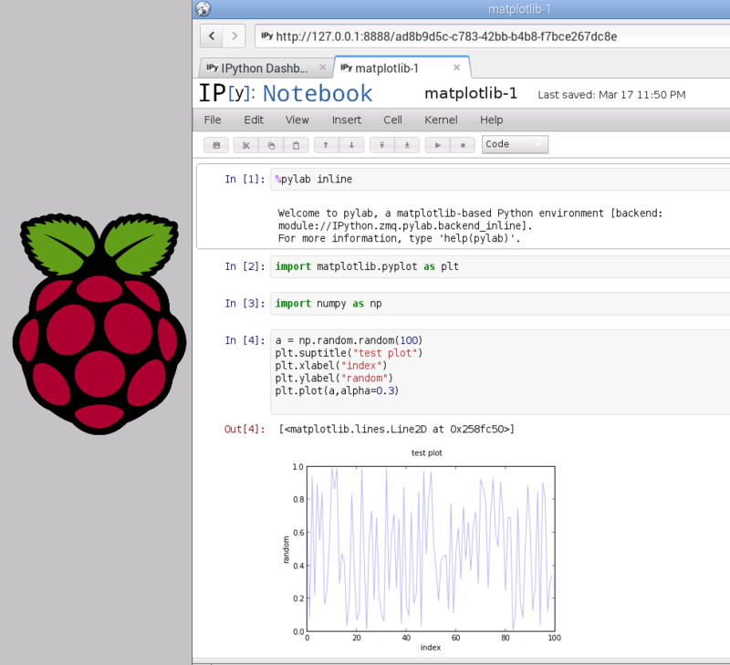
Task: Open the Cell menu
Action: [x=392, y=120]
